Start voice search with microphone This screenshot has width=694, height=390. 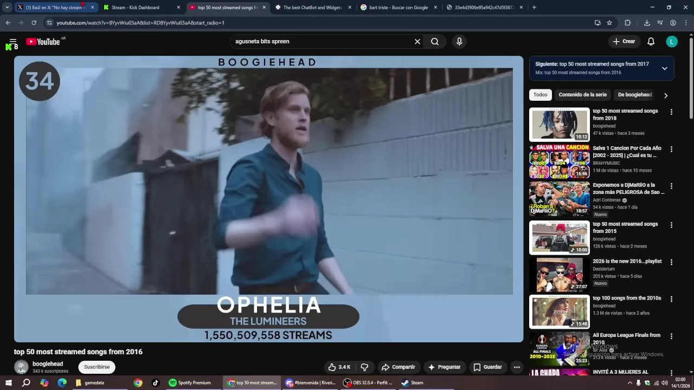pyautogui.click(x=459, y=41)
